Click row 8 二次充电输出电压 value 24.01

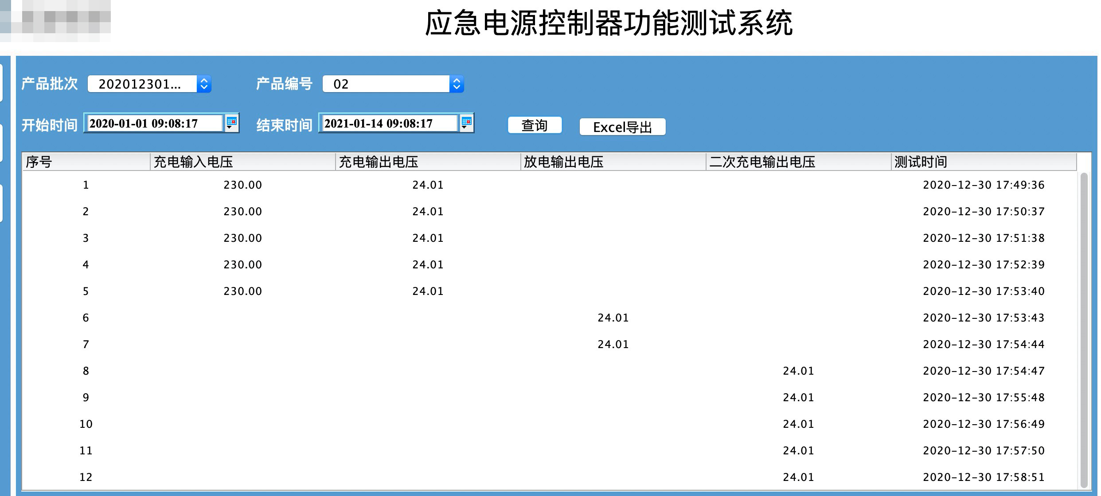pos(798,371)
